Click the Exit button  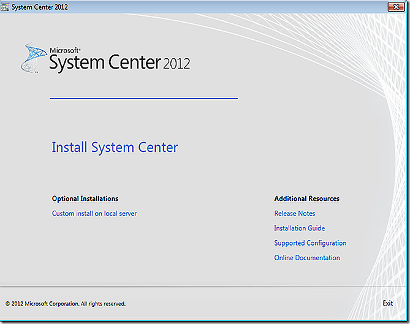point(387,303)
